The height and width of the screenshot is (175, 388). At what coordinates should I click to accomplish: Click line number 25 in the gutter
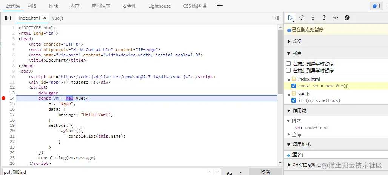pyautogui.click(x=12, y=158)
